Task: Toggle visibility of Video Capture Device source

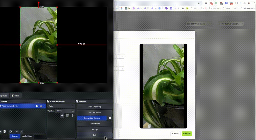Action: pyautogui.click(x=37, y=106)
